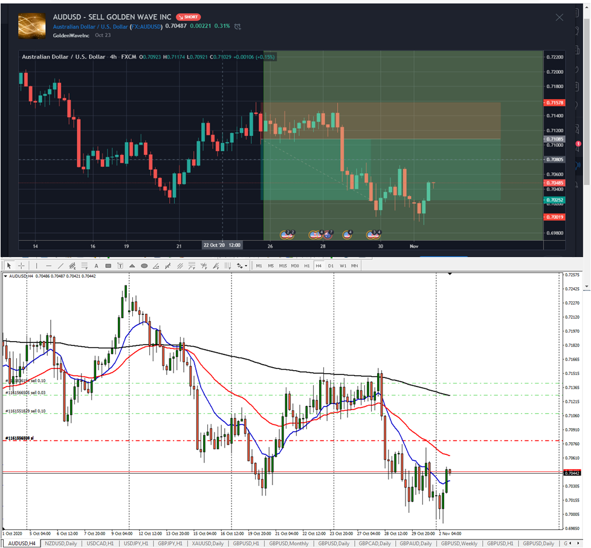The width and height of the screenshot is (591, 548).
Task: Click the 0.70442 bid price tag
Action: 572,473
